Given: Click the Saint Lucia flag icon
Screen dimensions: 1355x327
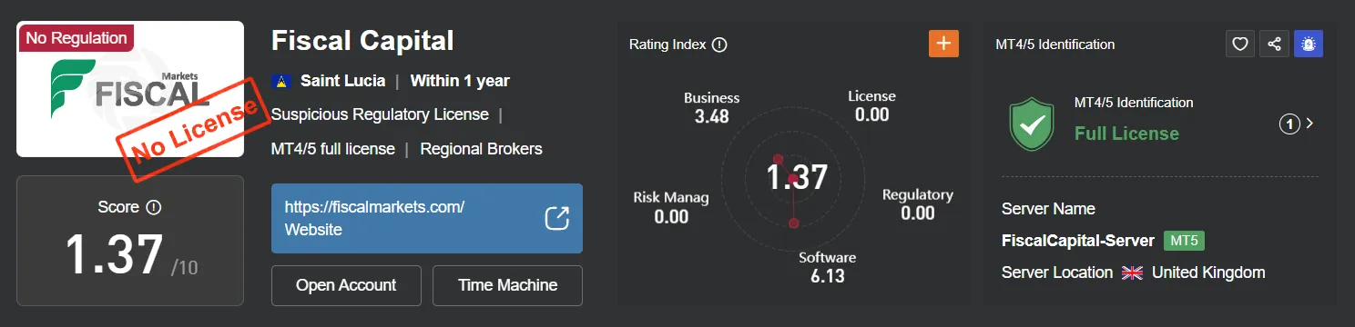Looking at the screenshot, I should (x=282, y=81).
